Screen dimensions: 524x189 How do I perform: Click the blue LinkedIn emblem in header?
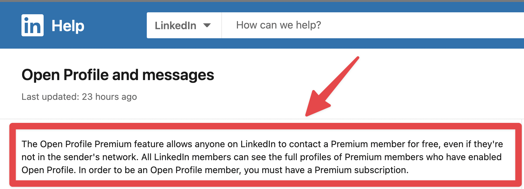tap(33, 25)
